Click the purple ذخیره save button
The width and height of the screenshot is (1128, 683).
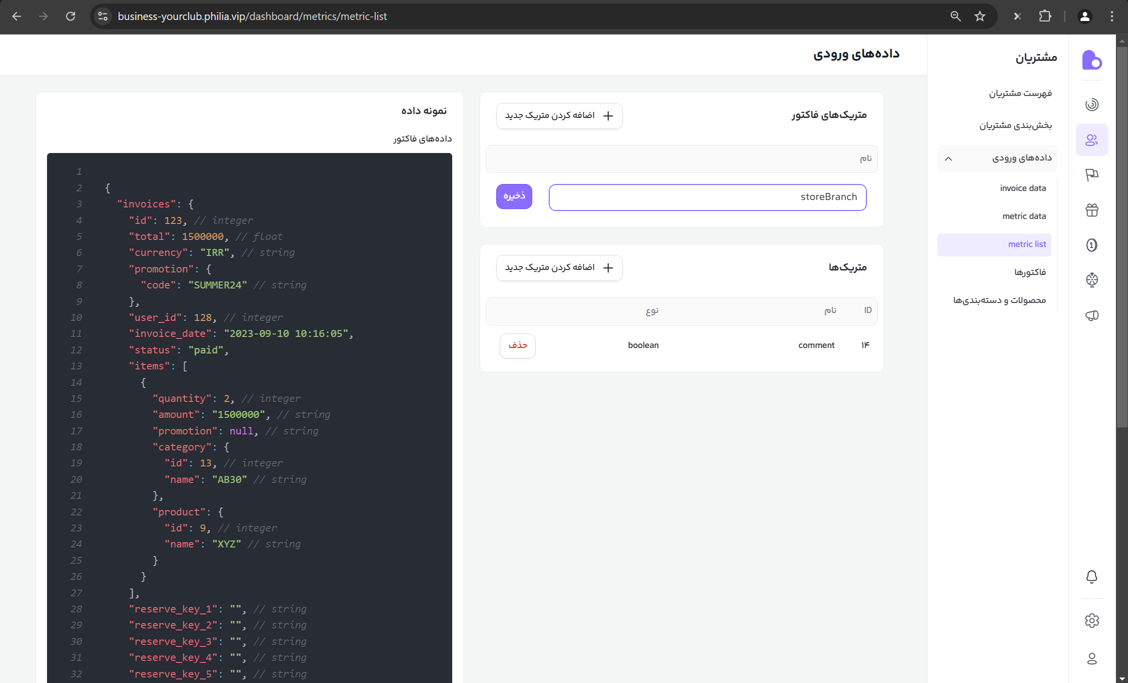(514, 196)
